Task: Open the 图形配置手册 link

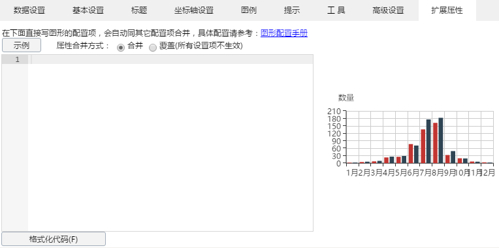Action: (x=284, y=33)
